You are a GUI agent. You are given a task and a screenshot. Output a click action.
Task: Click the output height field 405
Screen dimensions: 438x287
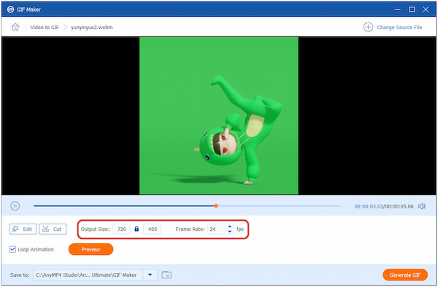click(x=153, y=229)
